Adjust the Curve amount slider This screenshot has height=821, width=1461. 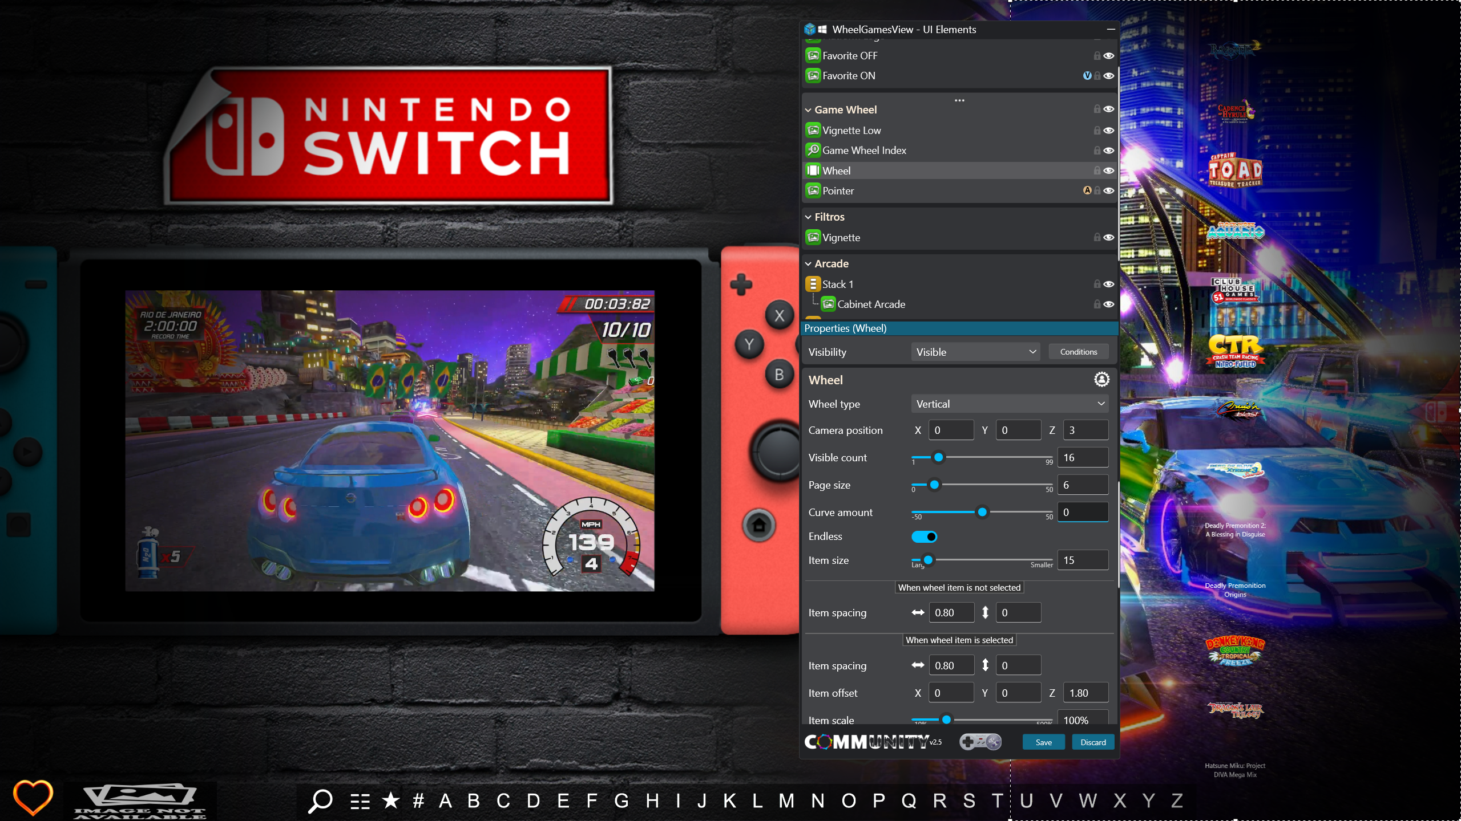tap(982, 512)
